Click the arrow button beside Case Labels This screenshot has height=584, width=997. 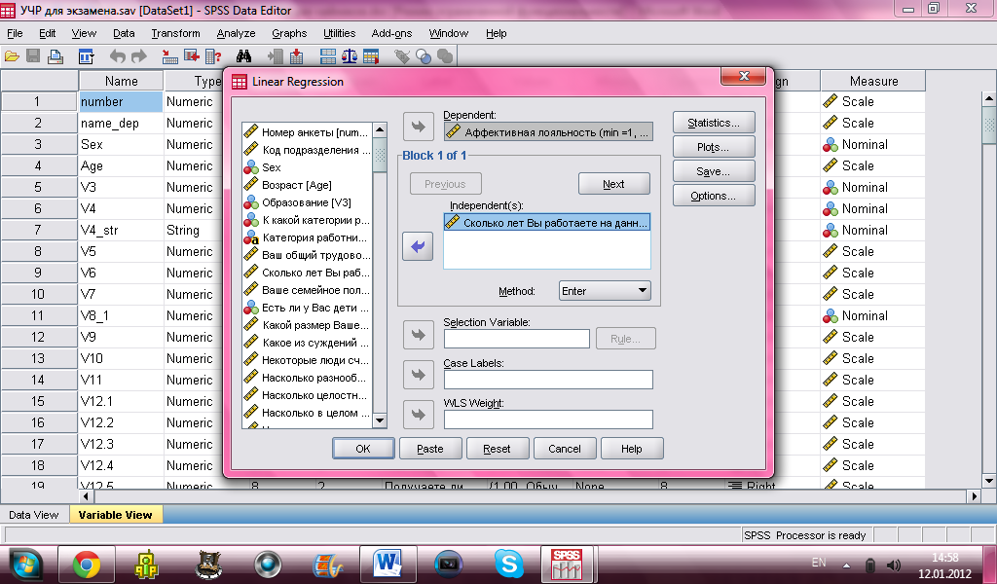point(419,375)
